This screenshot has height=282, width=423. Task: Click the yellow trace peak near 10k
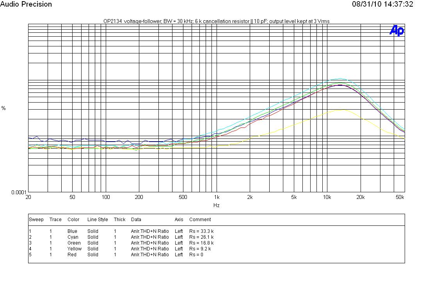point(342,110)
